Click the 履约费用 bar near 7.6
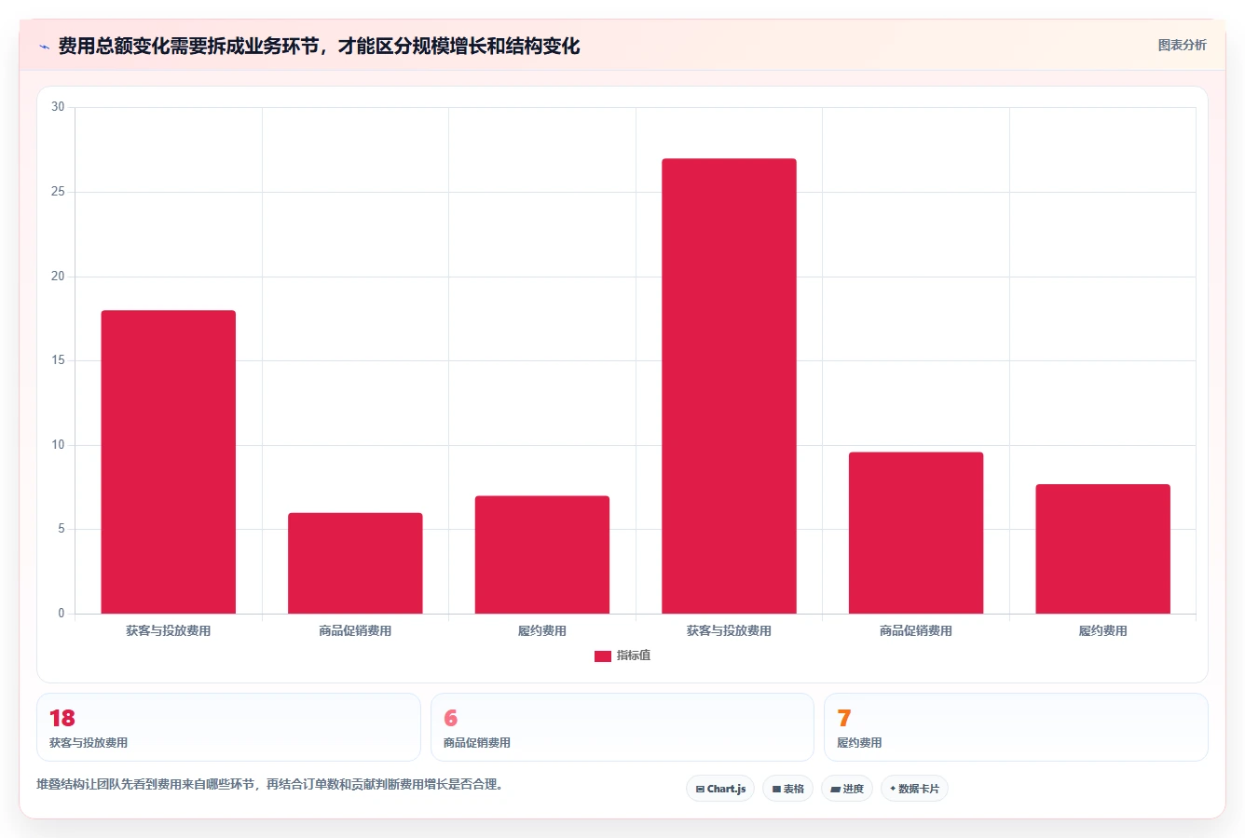The image size is (1245, 838). pos(1102,549)
